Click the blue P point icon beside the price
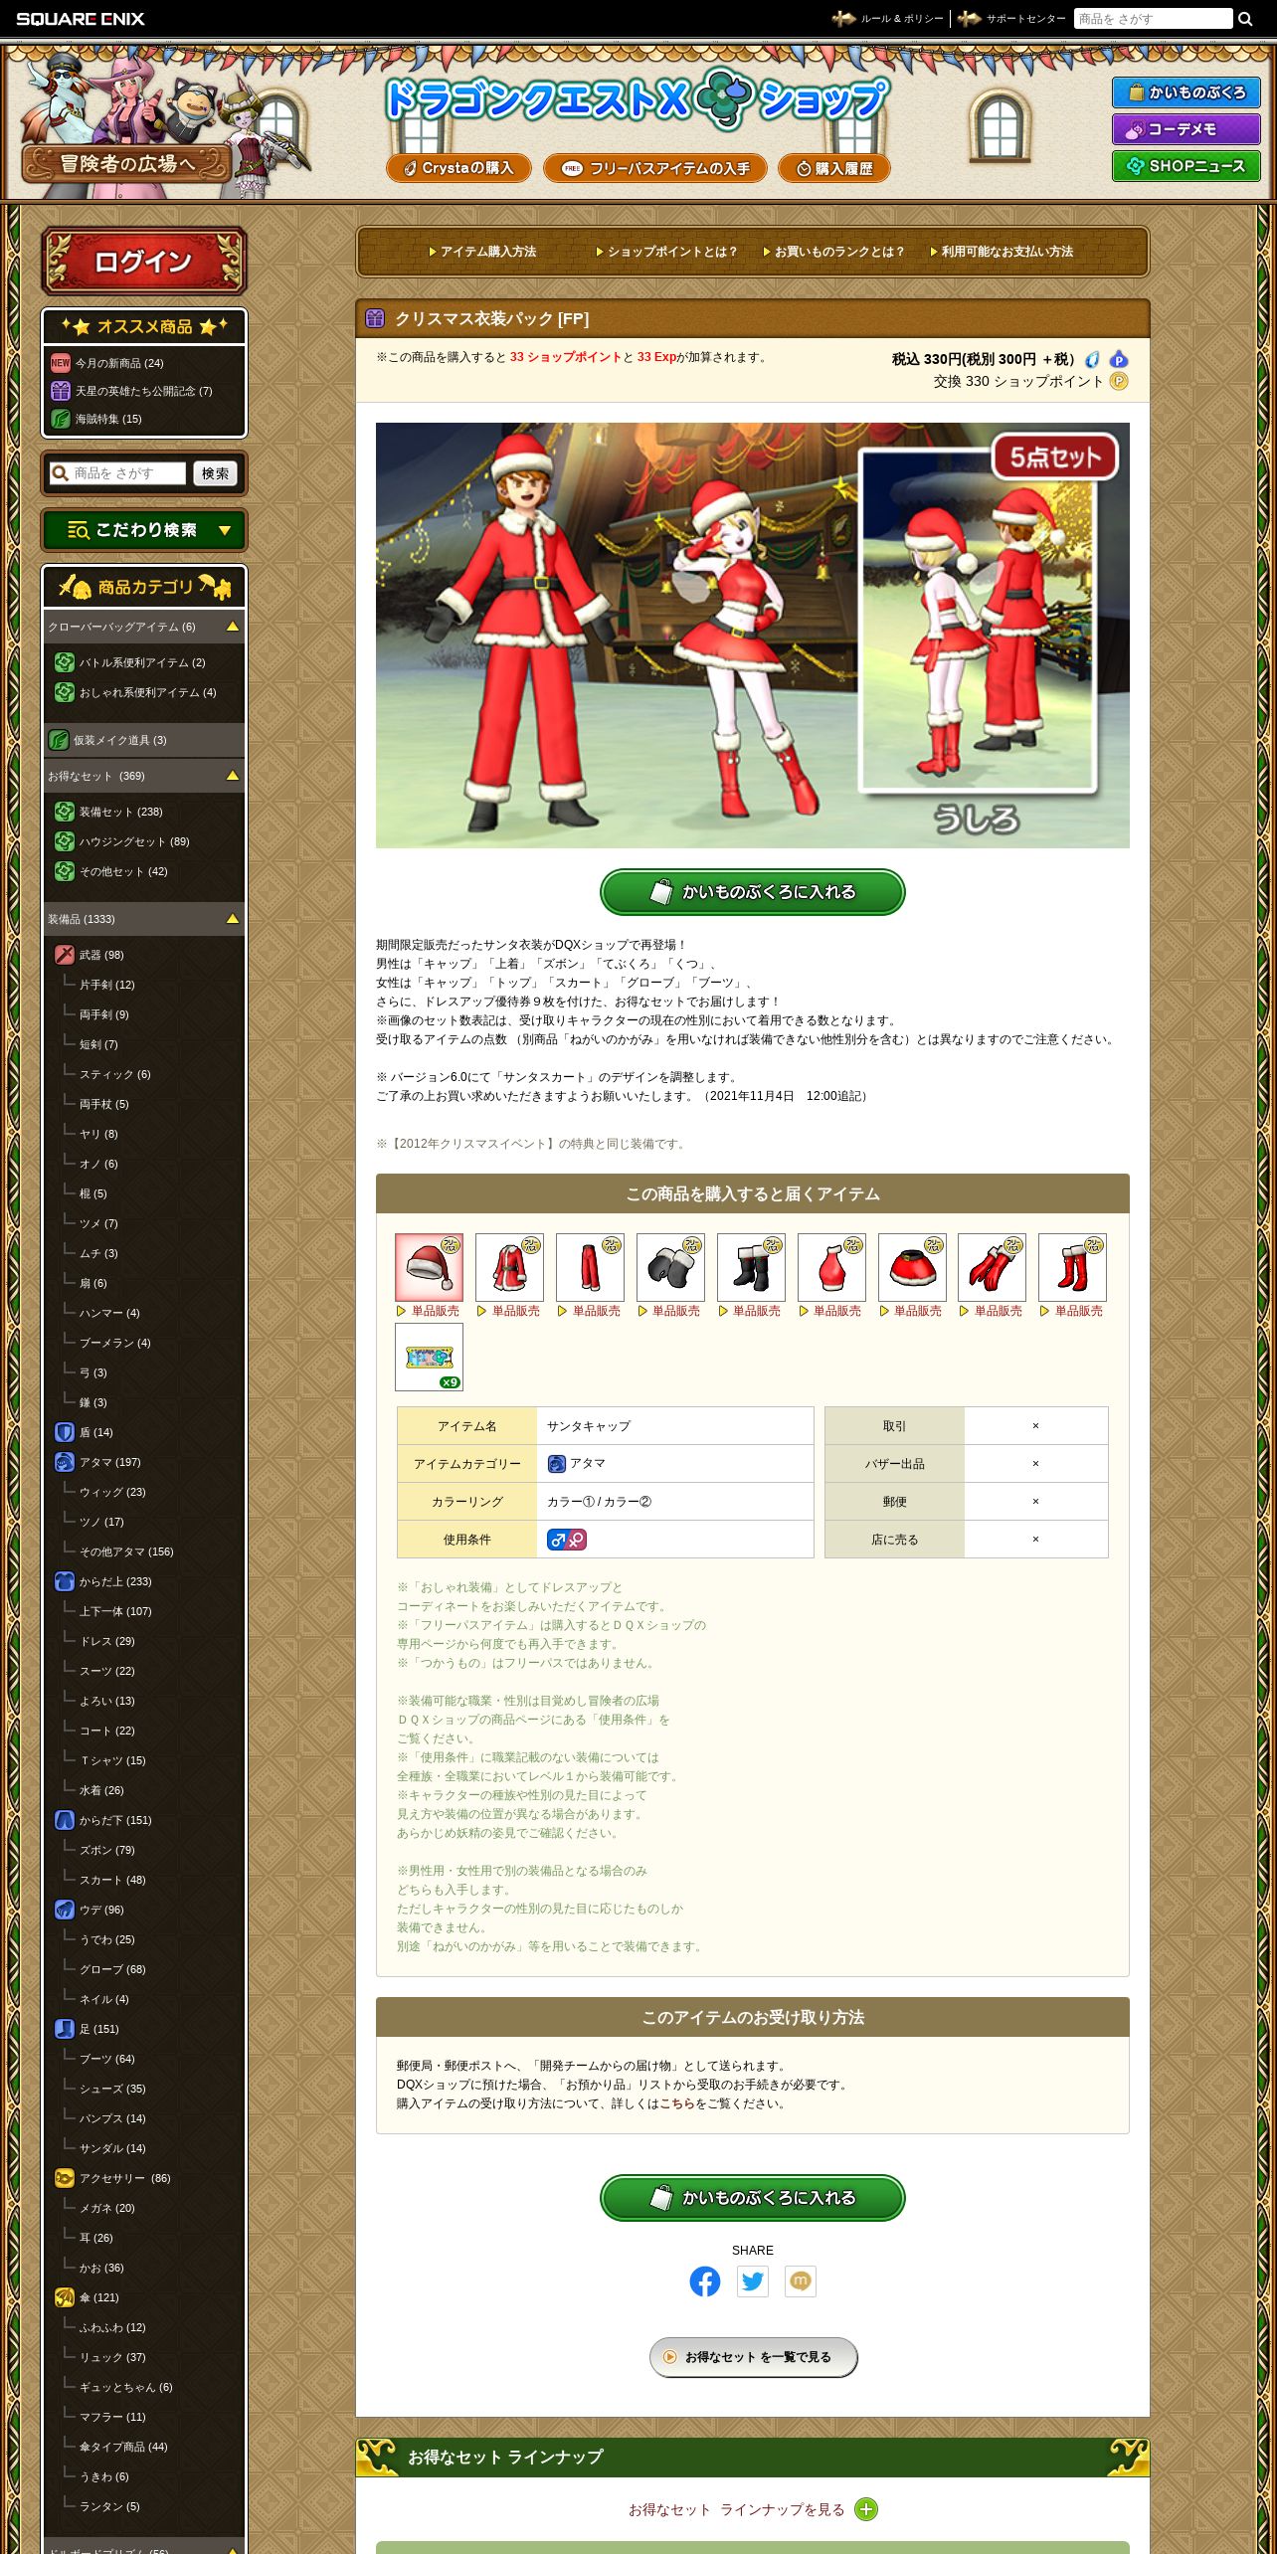Image resolution: width=1277 pixels, height=2554 pixels. (x=1119, y=360)
